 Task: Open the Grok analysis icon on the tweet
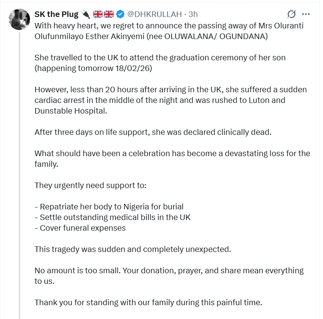291,14
